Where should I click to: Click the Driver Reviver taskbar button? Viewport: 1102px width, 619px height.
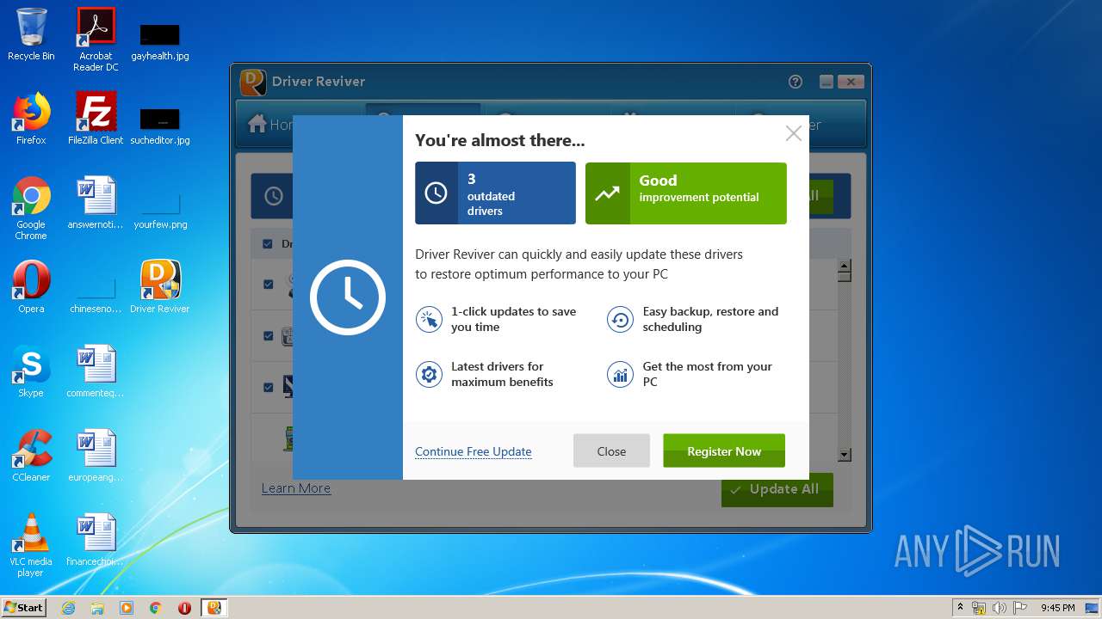[x=214, y=608]
